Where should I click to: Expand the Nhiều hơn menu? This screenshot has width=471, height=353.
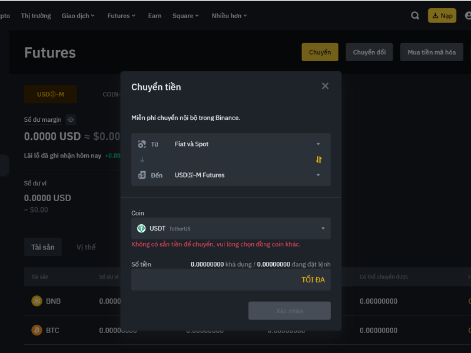[229, 16]
